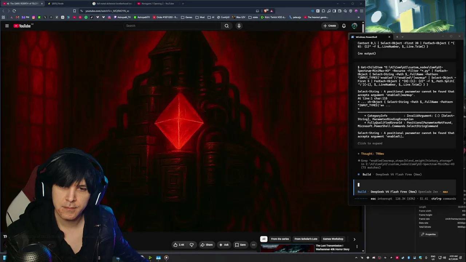Click to expand the collapsed terminal output
Viewport: 466px width, 262px height.
coord(370,143)
